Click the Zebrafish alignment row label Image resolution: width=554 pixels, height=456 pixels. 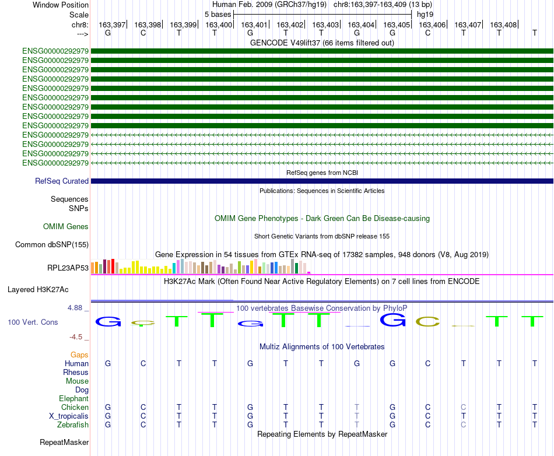(x=73, y=425)
